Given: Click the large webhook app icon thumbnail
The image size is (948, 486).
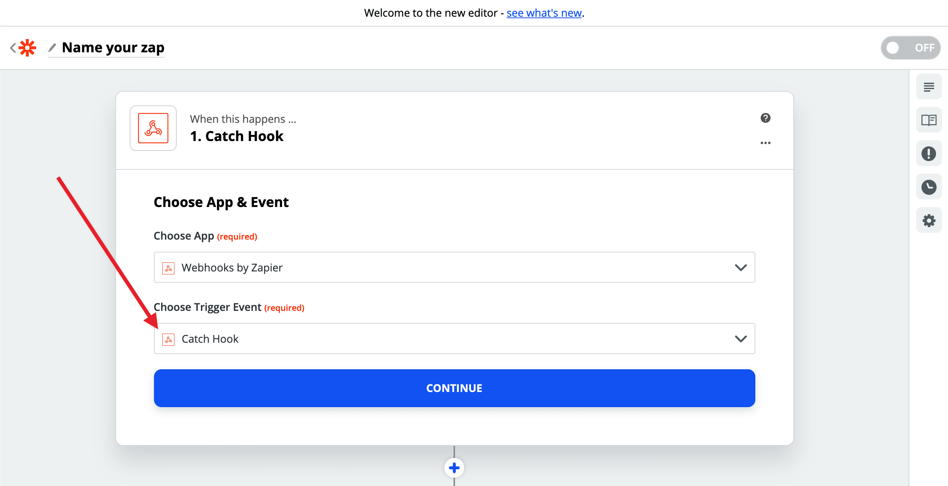Looking at the screenshot, I should point(153,128).
